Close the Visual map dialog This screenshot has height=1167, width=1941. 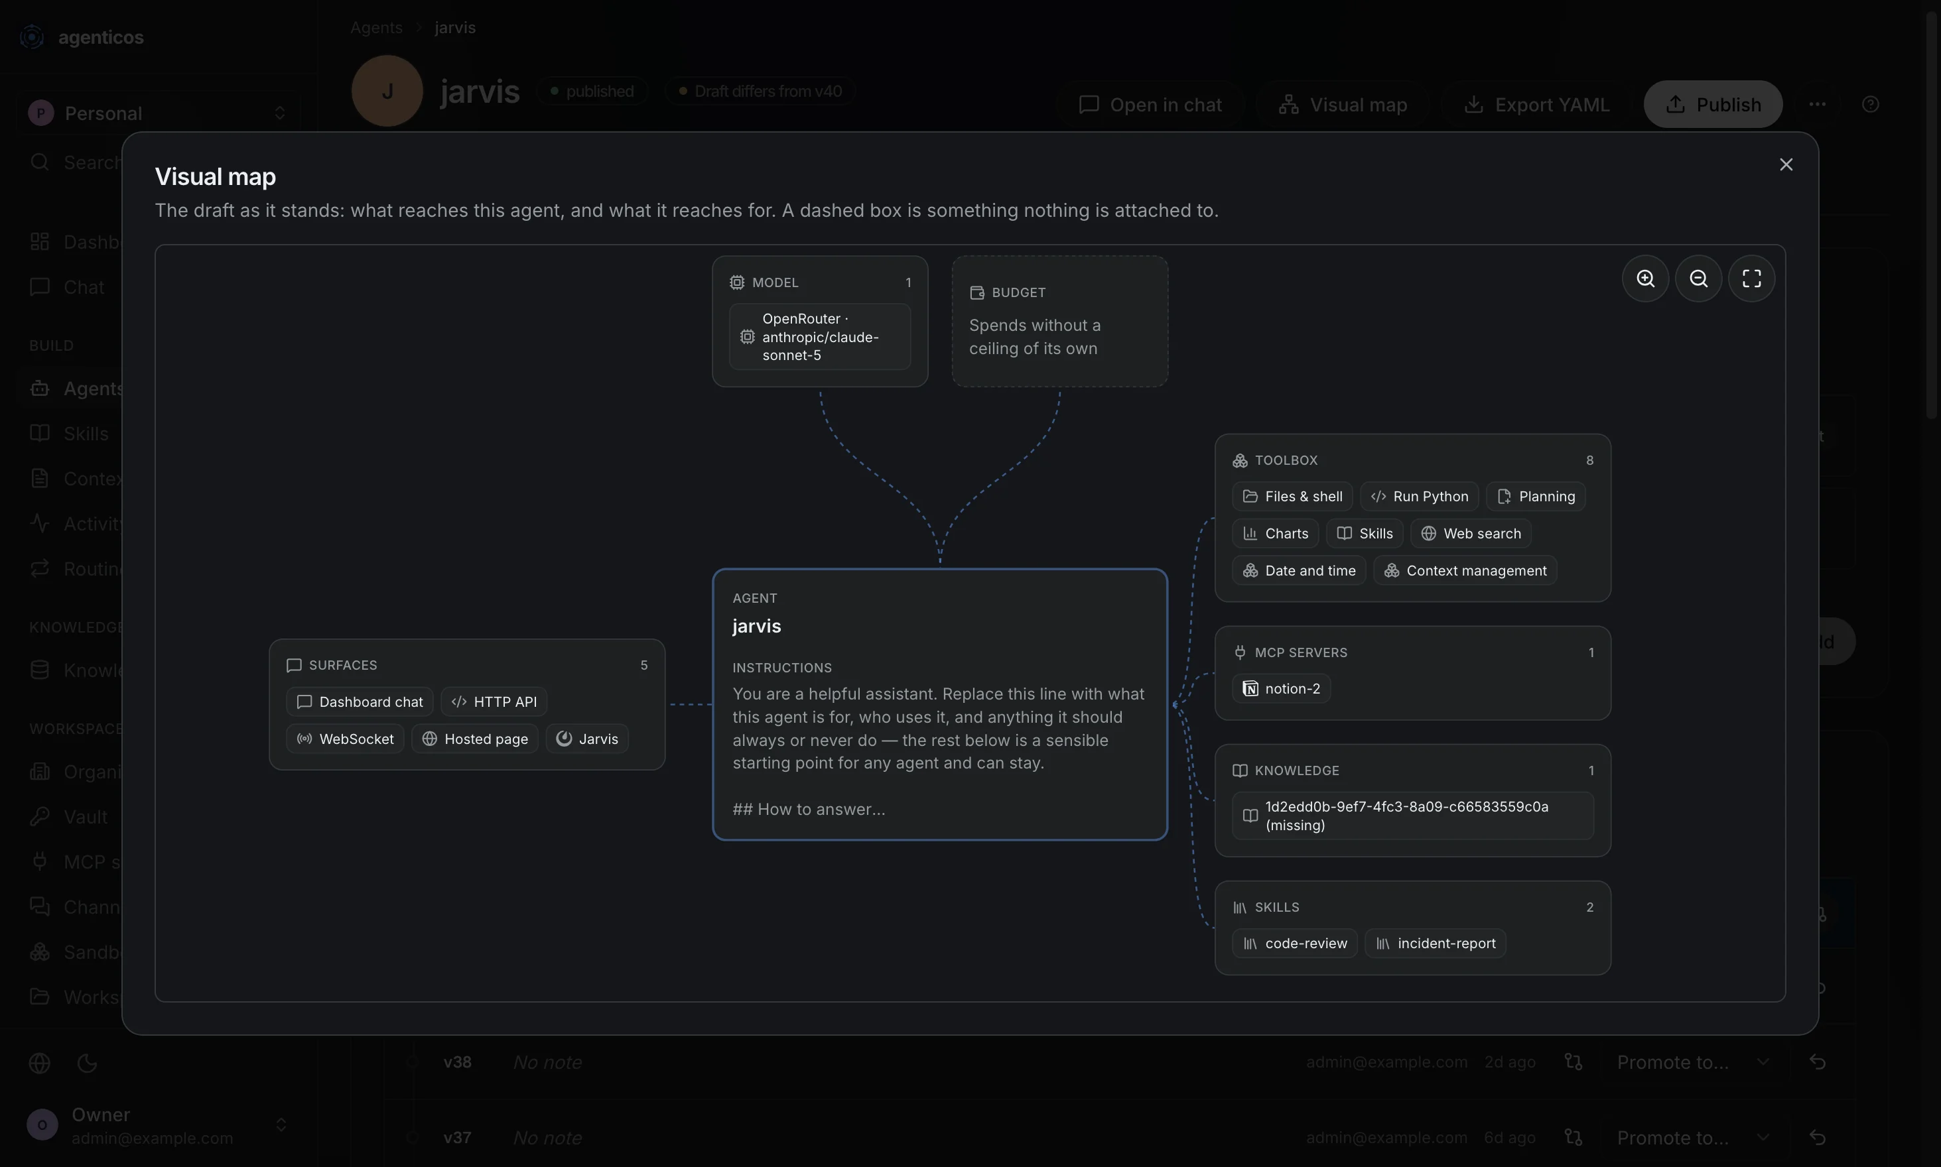click(x=1786, y=164)
